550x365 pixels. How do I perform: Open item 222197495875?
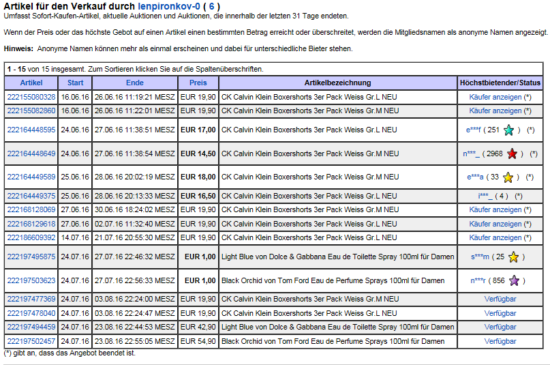click(31, 257)
